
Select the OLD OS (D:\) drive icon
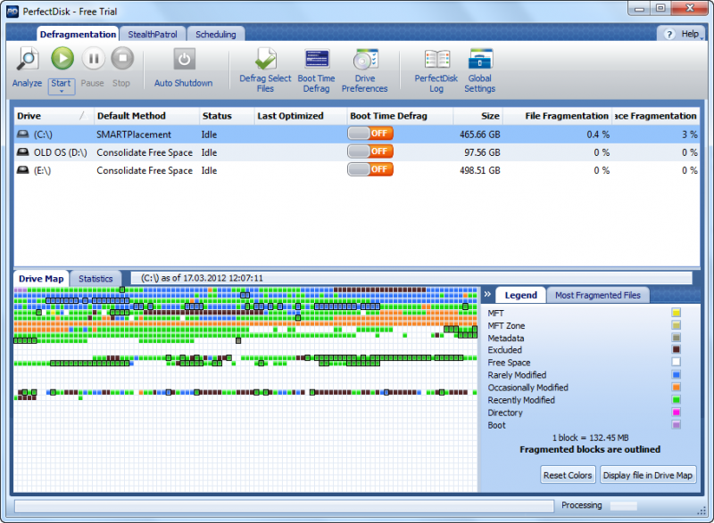[x=22, y=152]
